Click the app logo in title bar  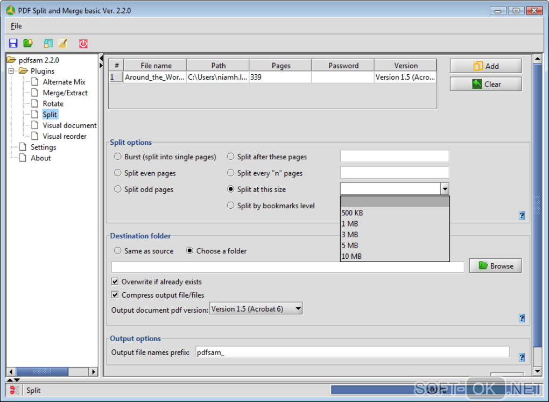coord(11,11)
